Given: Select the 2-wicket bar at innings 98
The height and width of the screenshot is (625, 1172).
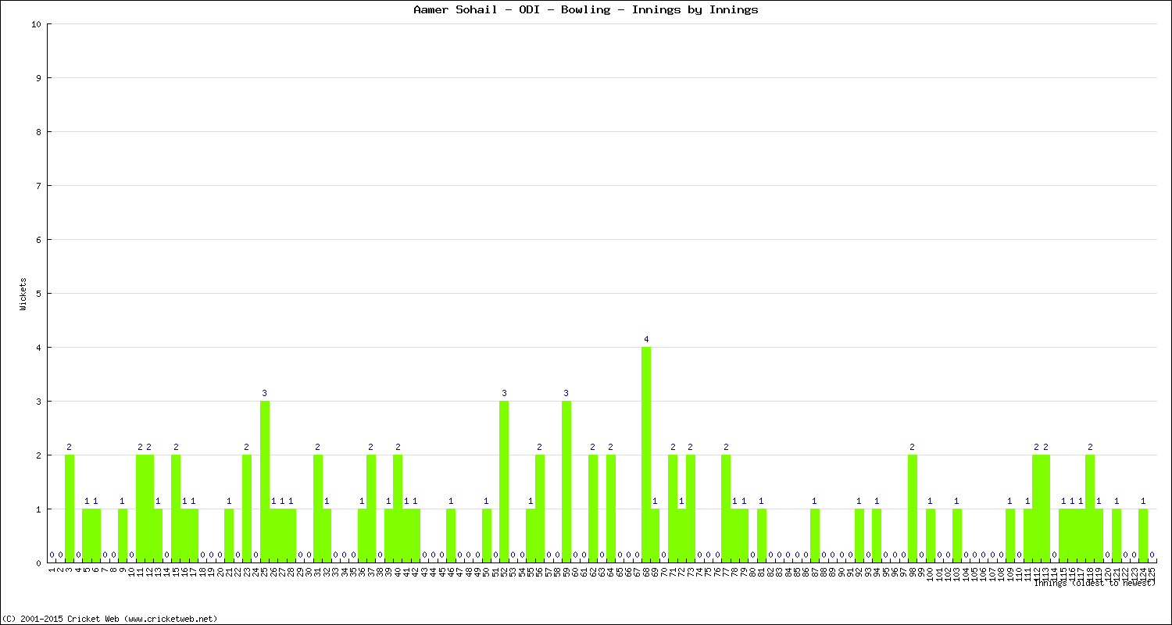Looking at the screenshot, I should click(913, 509).
